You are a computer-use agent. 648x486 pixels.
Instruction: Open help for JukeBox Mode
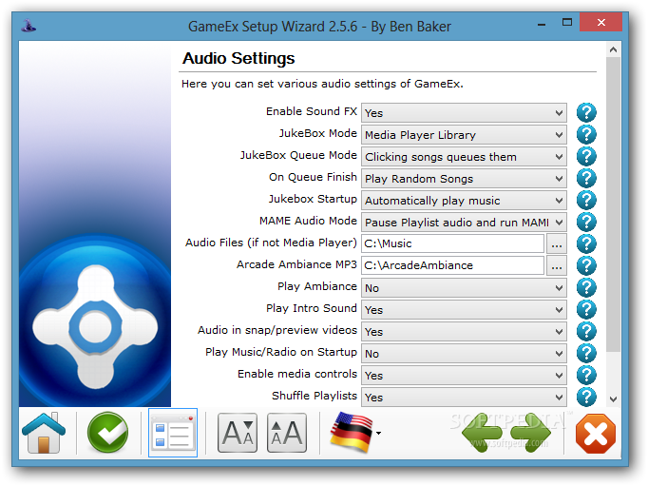pyautogui.click(x=586, y=134)
